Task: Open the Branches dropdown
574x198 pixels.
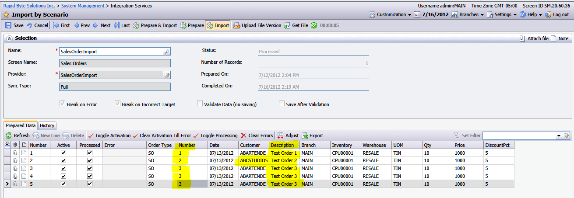Action: tap(468, 14)
